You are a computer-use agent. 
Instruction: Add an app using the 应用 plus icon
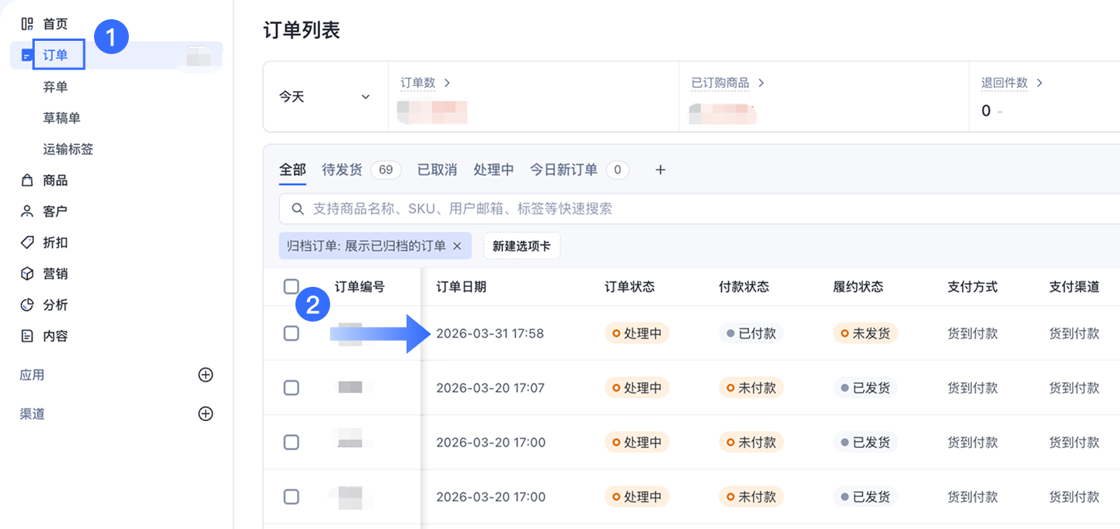[x=206, y=375]
